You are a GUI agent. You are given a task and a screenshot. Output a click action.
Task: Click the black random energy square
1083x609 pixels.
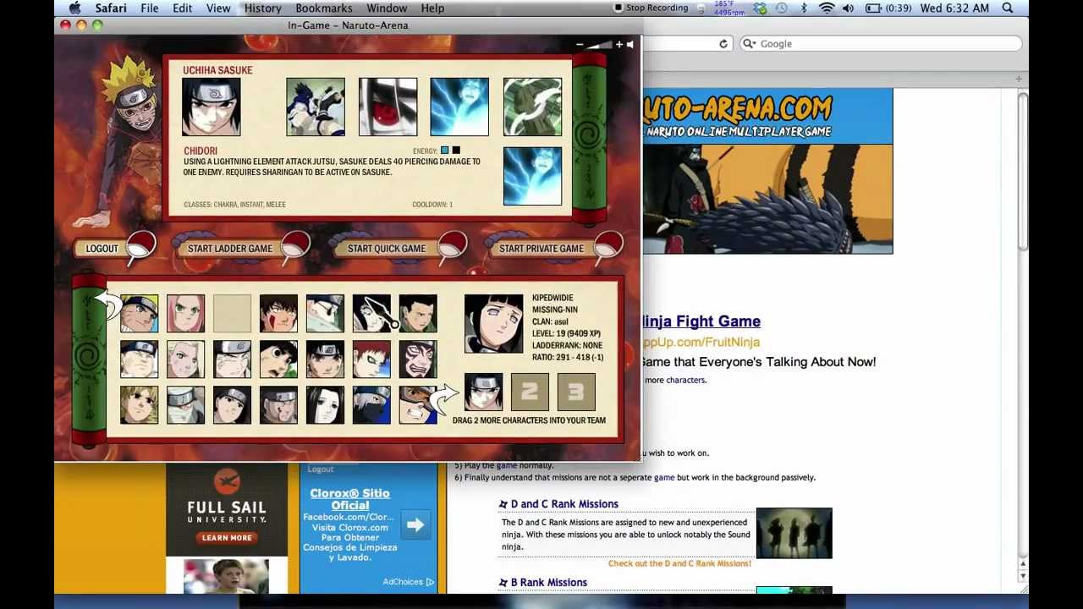(456, 151)
